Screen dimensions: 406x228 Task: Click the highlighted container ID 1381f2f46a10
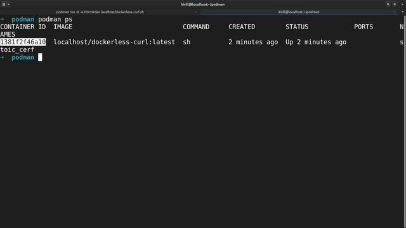tap(23, 42)
